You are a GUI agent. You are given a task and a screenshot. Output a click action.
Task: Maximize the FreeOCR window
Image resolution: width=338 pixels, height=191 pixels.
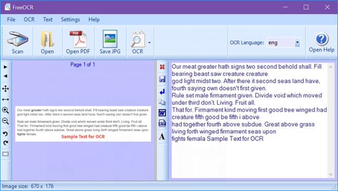306,7
